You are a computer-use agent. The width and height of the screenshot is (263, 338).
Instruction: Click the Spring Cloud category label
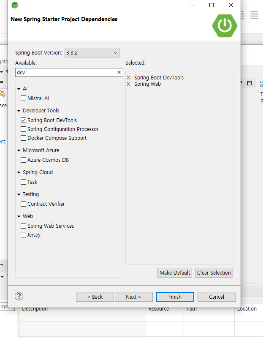tap(38, 172)
